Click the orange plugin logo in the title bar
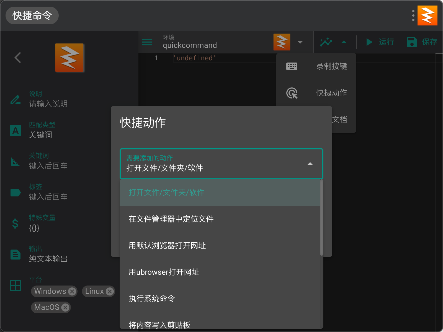 click(x=427, y=15)
